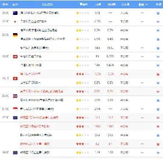The height and width of the screenshot is (159, 163).
Task: Open the Eurozone Sentix investor confidence indicator
Action: point(39,118)
